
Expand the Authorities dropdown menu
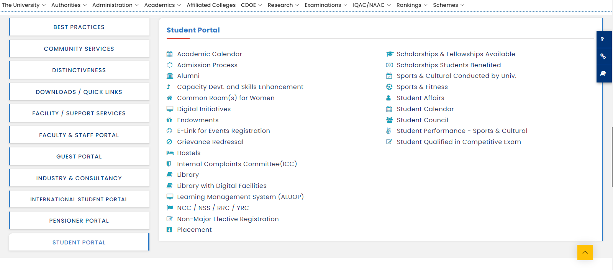tap(69, 5)
